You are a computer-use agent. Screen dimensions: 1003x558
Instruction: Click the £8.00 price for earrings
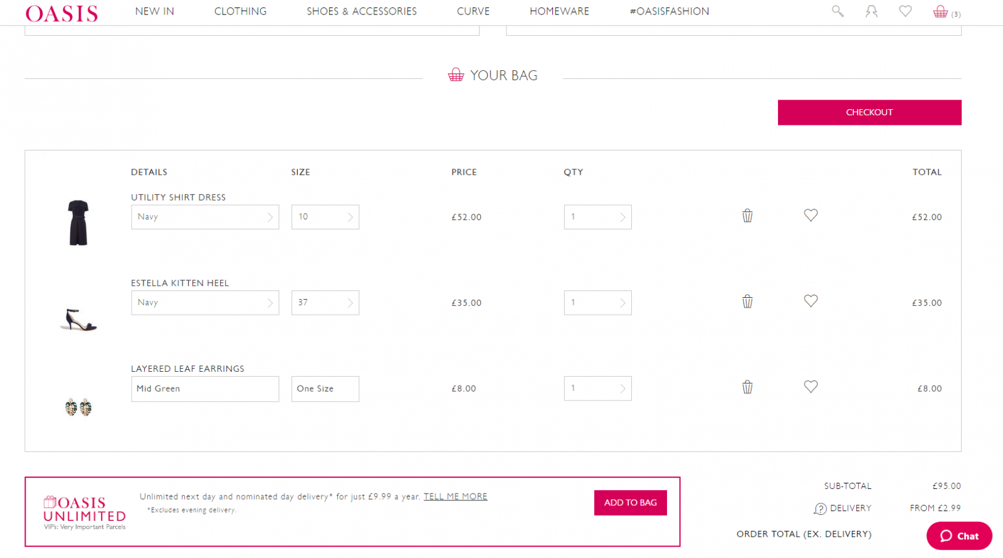(463, 389)
